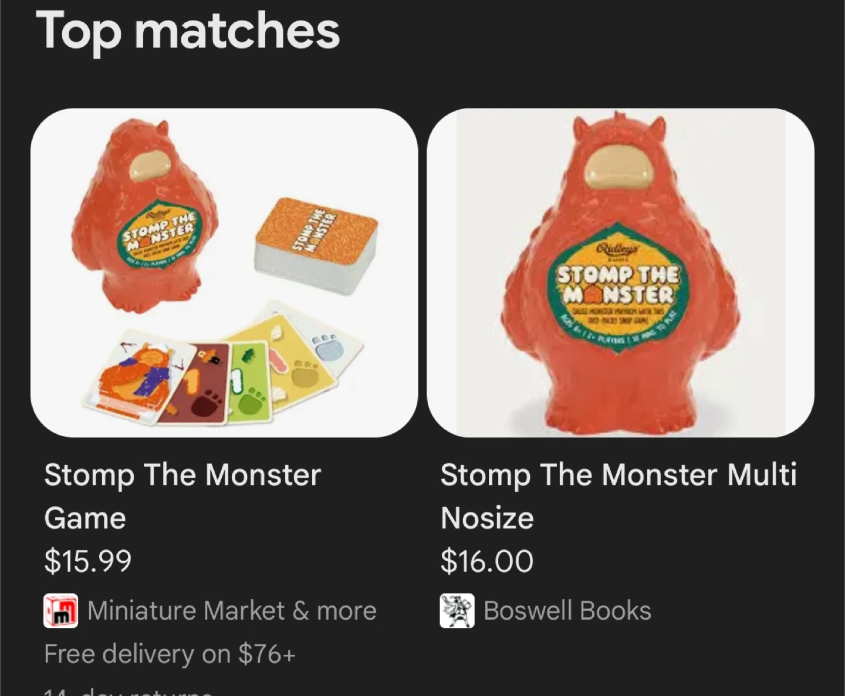The image size is (845, 696).
Task: Select the Stomp The Monster Multi Nosize title
Action: 618,496
